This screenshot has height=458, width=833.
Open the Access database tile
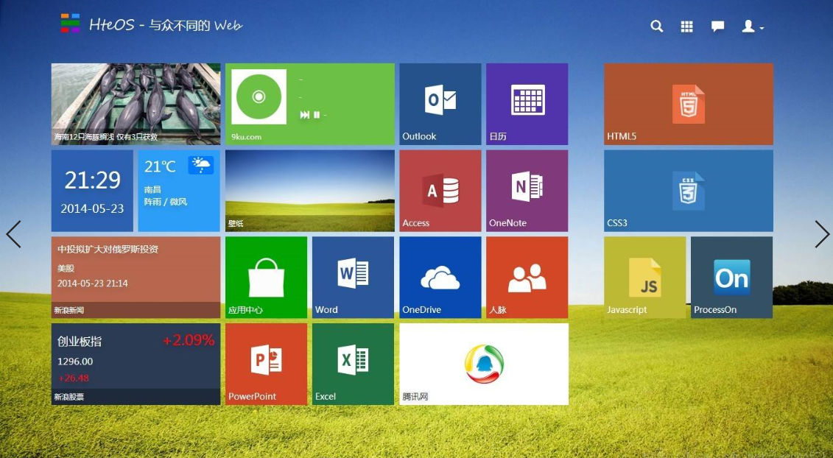(440, 190)
